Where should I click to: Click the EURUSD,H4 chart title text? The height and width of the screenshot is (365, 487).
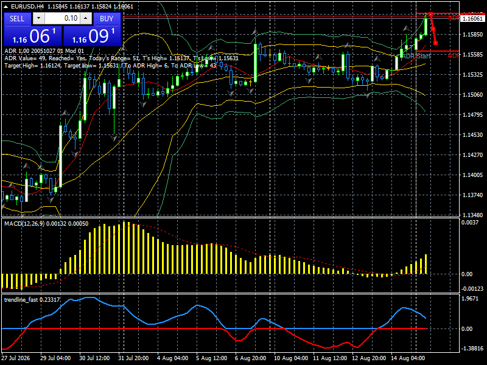click(27, 6)
